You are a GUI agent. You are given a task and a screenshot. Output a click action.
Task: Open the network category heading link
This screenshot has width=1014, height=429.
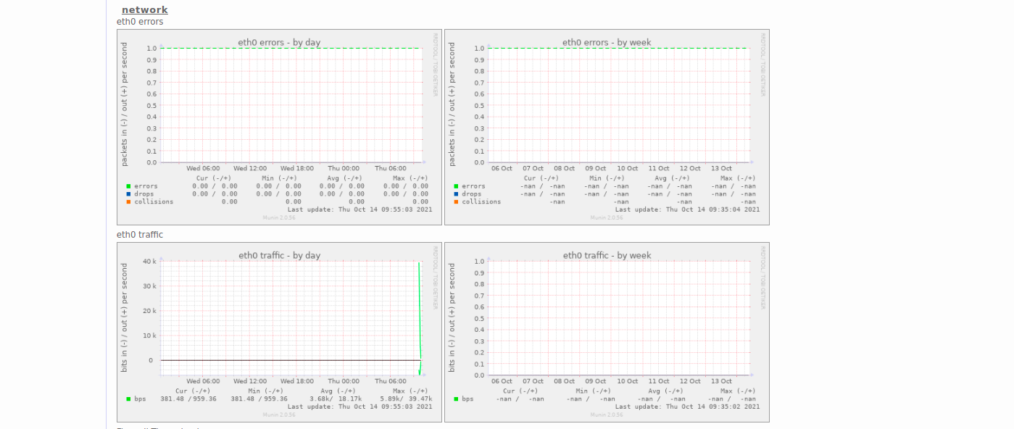tap(145, 9)
